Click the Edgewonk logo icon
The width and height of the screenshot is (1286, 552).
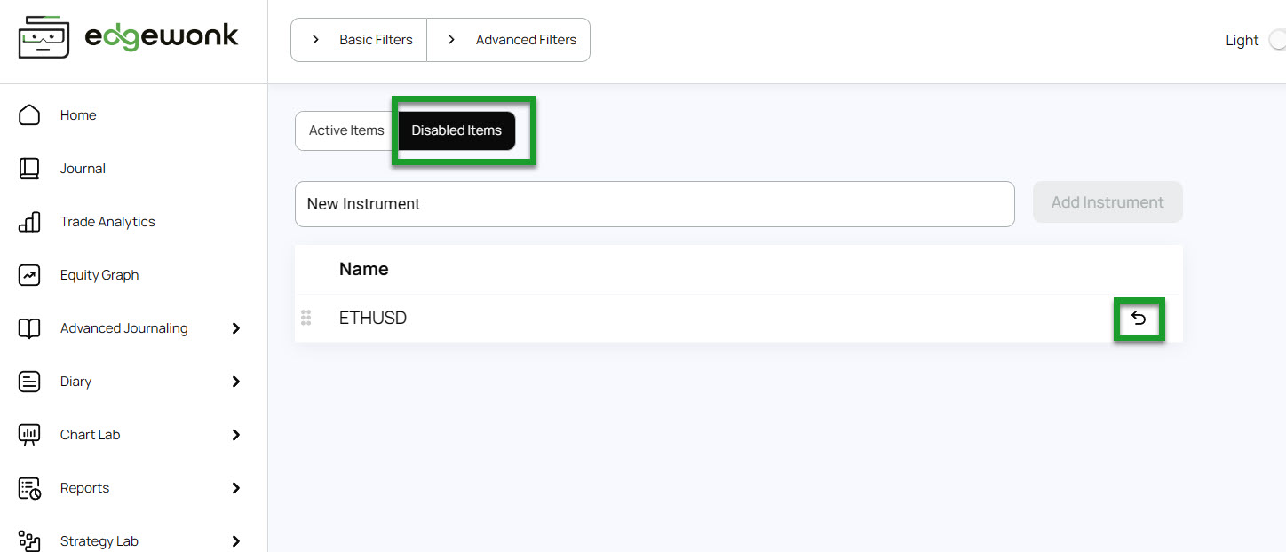(44, 36)
